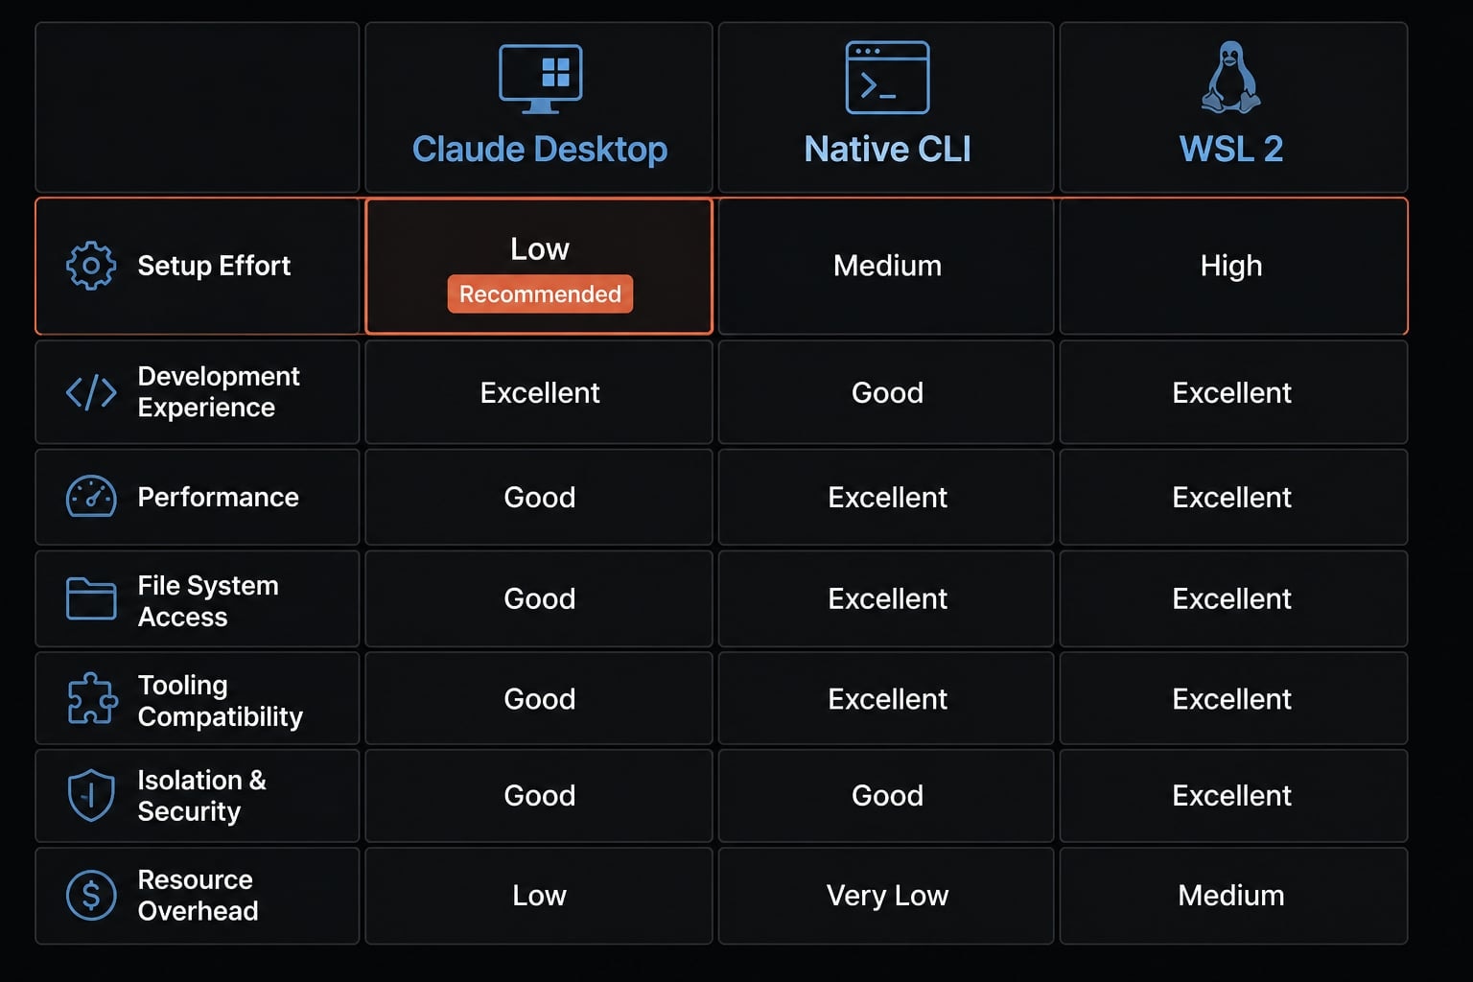Click WSL 2's Excellent Performance cell
Screen dimensions: 1473x982
tap(1231, 497)
